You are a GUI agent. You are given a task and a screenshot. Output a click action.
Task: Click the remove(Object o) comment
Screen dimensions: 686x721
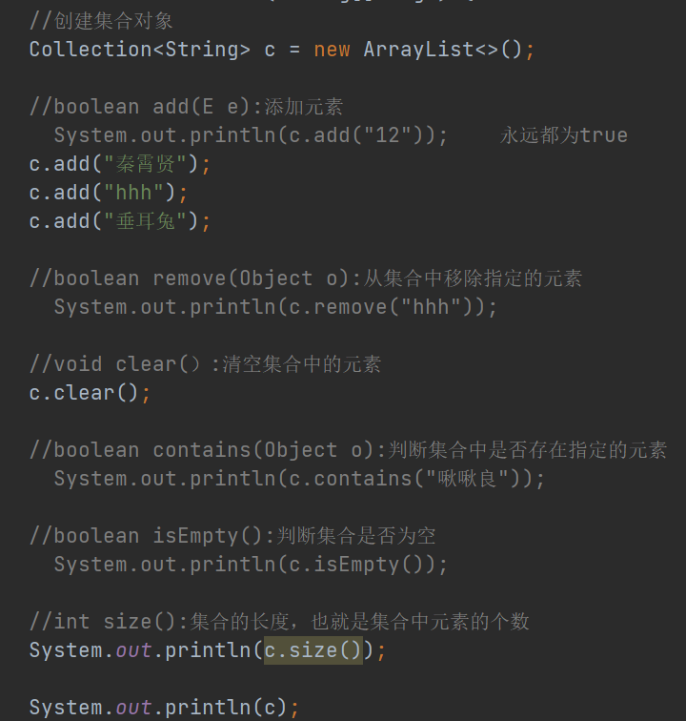click(306, 278)
